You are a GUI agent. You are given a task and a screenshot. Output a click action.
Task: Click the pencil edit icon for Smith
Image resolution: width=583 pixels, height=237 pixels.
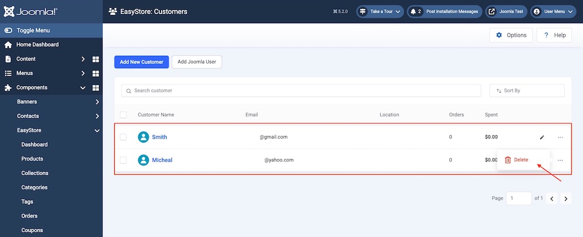point(542,137)
